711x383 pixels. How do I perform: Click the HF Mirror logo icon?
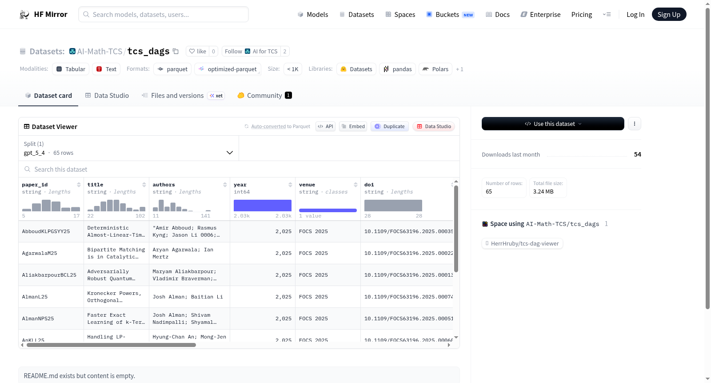pyautogui.click(x=24, y=15)
